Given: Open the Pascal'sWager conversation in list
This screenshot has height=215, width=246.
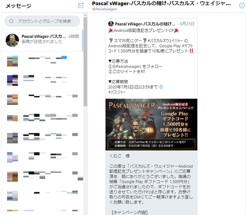Looking at the screenshot, I should 42,40.
